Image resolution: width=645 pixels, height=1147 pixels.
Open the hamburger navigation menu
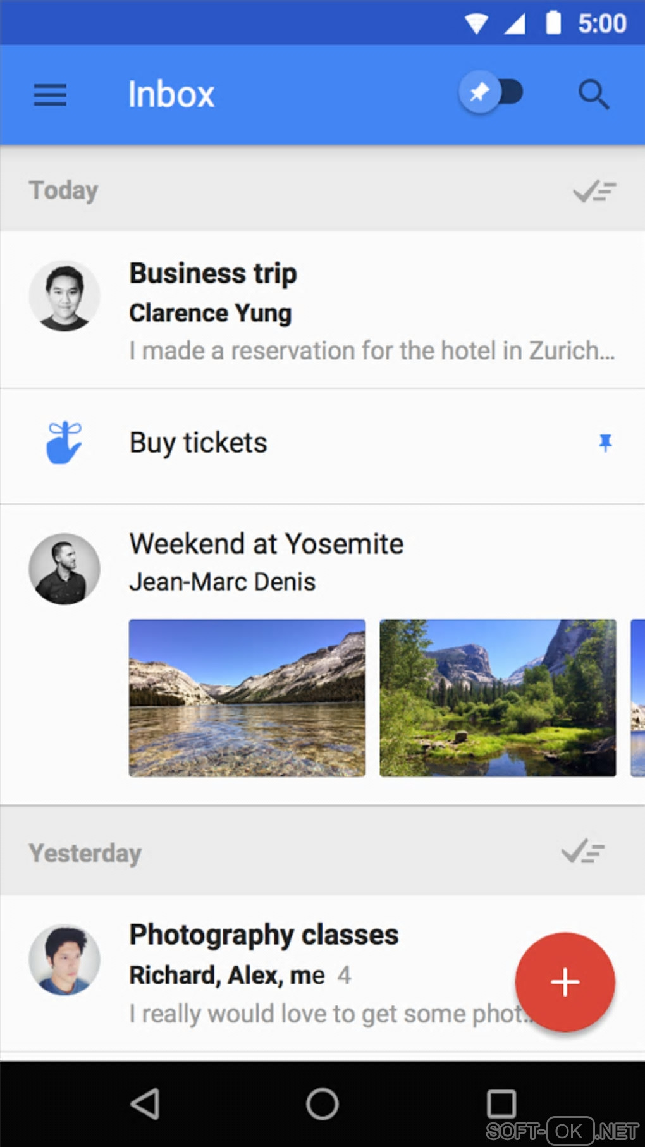[x=50, y=95]
